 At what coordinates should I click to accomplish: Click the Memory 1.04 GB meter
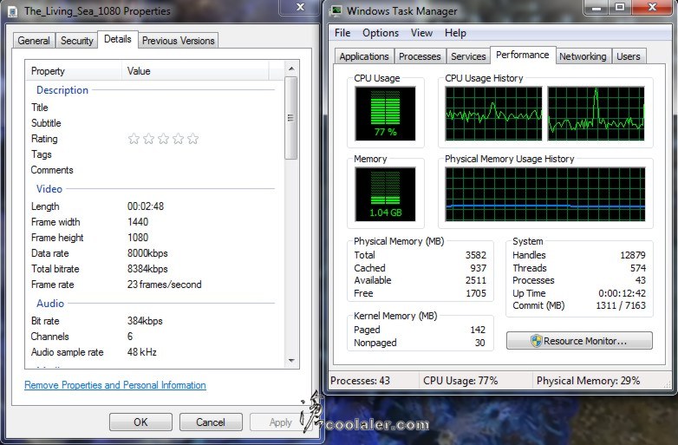pos(385,194)
